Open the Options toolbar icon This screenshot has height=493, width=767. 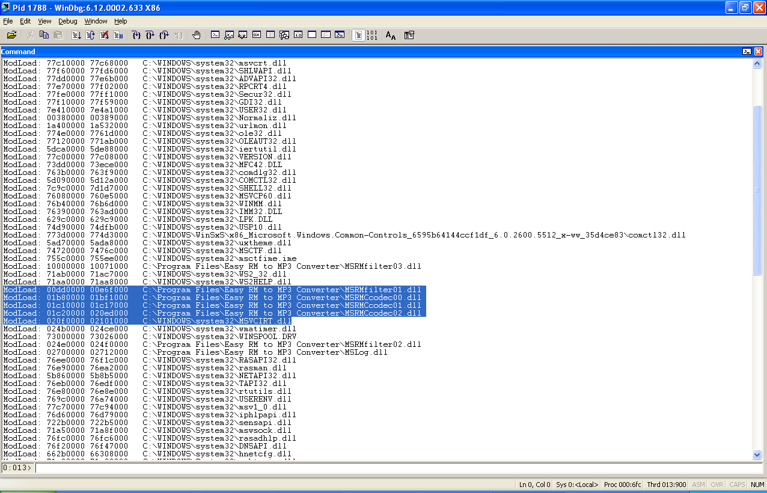click(409, 35)
